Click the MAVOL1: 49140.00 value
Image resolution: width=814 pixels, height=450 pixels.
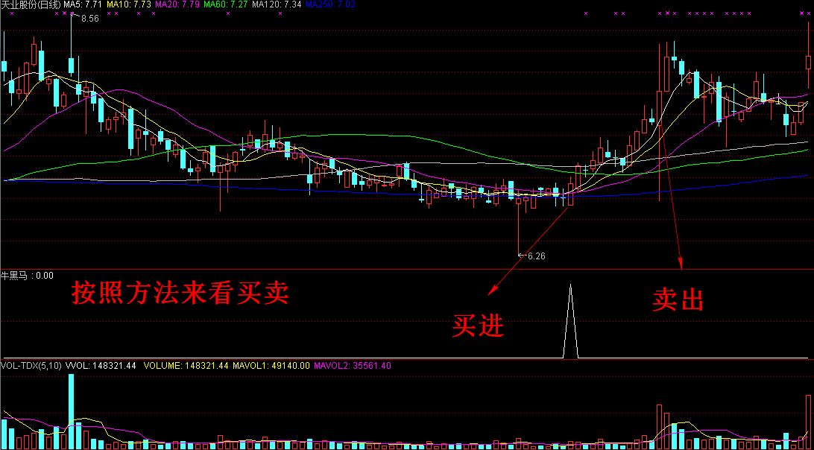tap(271, 366)
